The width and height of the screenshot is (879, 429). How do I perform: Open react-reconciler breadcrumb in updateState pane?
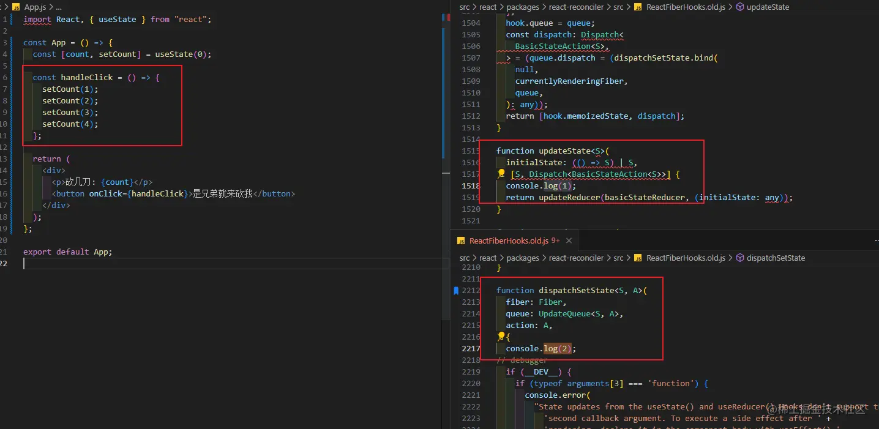click(x=576, y=7)
